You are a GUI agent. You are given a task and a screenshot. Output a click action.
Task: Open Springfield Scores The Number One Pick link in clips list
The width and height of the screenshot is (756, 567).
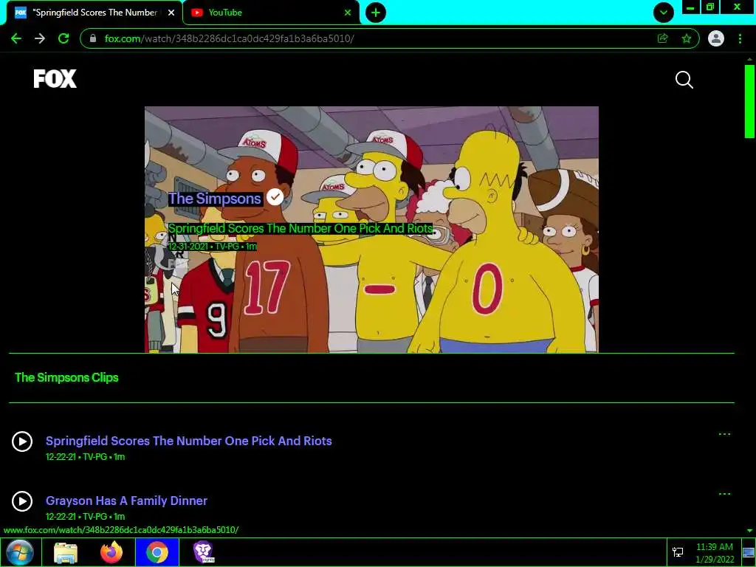(x=188, y=441)
